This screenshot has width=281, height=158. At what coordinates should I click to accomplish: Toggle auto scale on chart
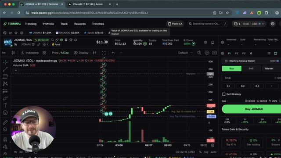click(213, 152)
